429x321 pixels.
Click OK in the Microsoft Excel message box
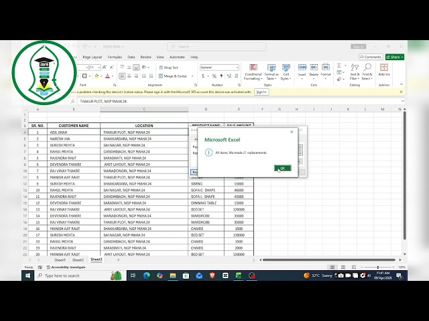tap(282, 168)
